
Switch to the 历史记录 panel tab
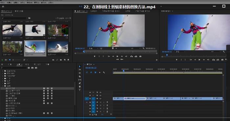pyautogui.click(x=37, y=64)
